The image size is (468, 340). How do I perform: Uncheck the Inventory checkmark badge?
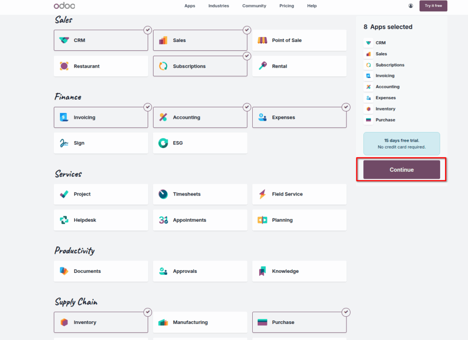tap(148, 312)
